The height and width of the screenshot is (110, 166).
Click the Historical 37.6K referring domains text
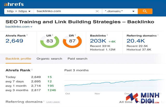tap(139, 50)
